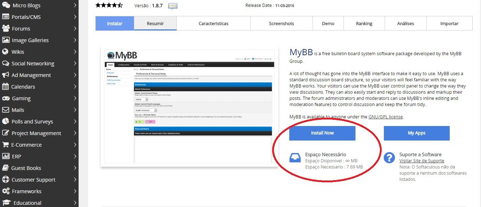This screenshot has height=207, width=481.
Task: Click the E-Commerce shopping cart icon
Action: (x=5, y=145)
